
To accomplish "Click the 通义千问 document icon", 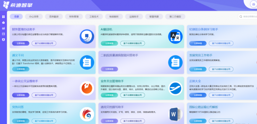I will click(x=87, y=63).
